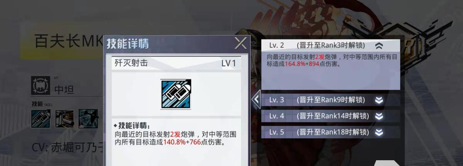Viewport: 463px width, 166px height.
Task: Tap the Lv. 2 Rank3 header row
Action: click(330, 46)
